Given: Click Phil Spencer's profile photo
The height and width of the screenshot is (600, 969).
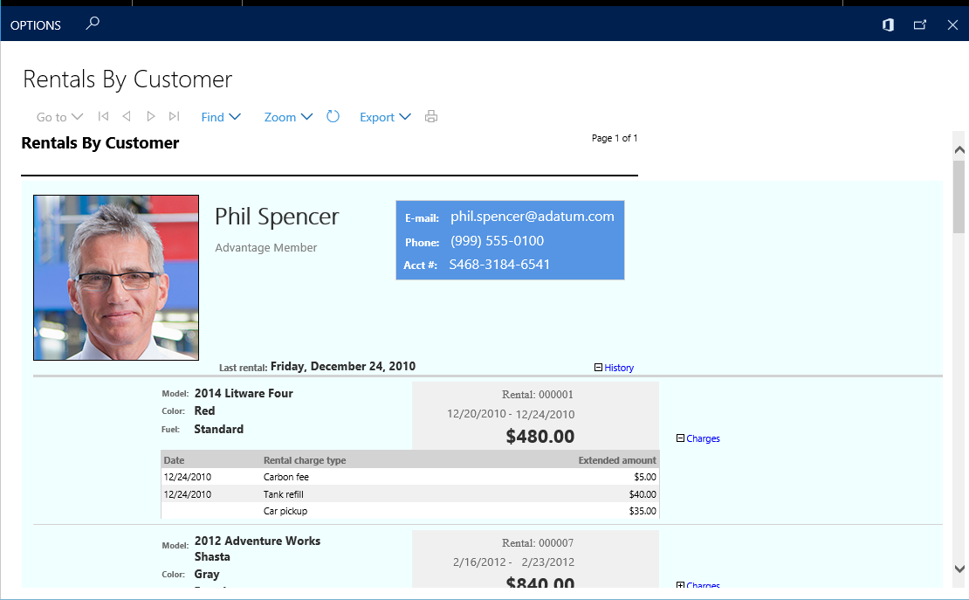Looking at the screenshot, I should tap(116, 278).
